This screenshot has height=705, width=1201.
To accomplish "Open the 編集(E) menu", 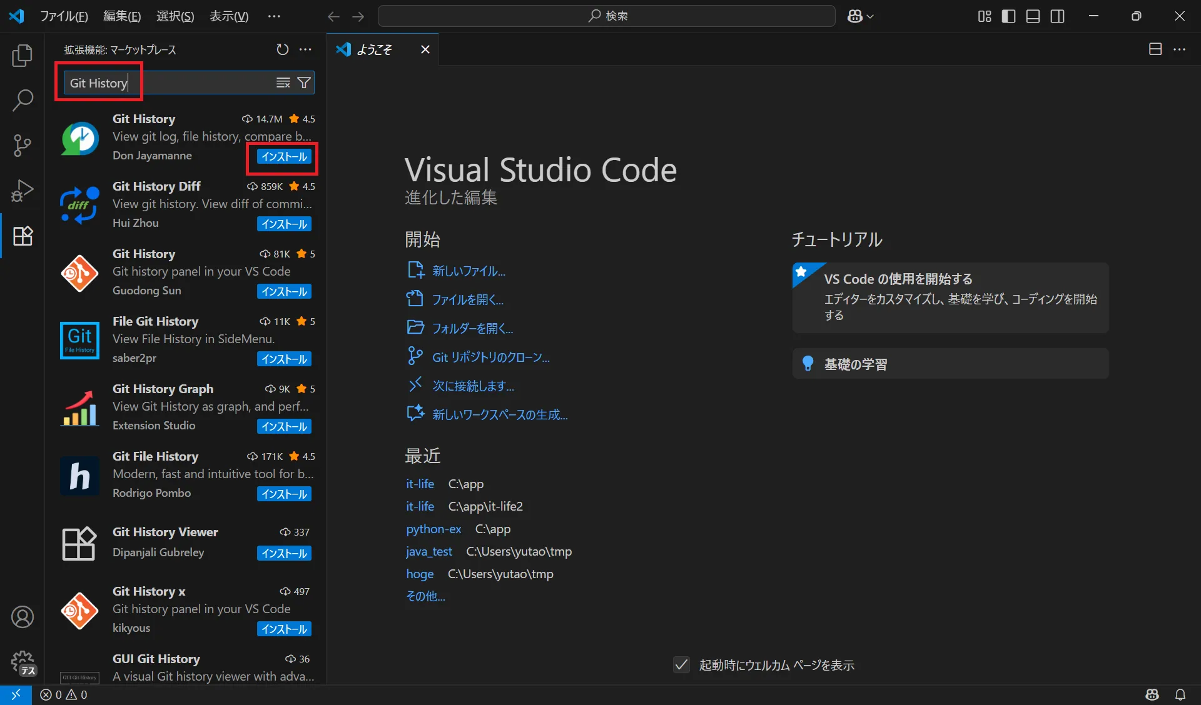I will [x=122, y=16].
